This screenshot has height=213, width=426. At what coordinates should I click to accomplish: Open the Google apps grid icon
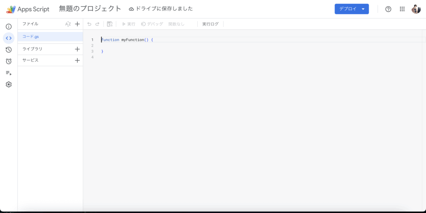click(402, 9)
